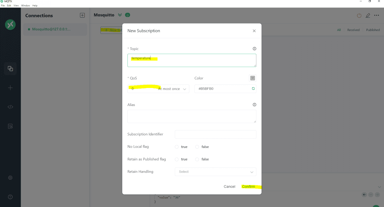Confirm the new subscription
Screen dimensions: 384x207
248,186
